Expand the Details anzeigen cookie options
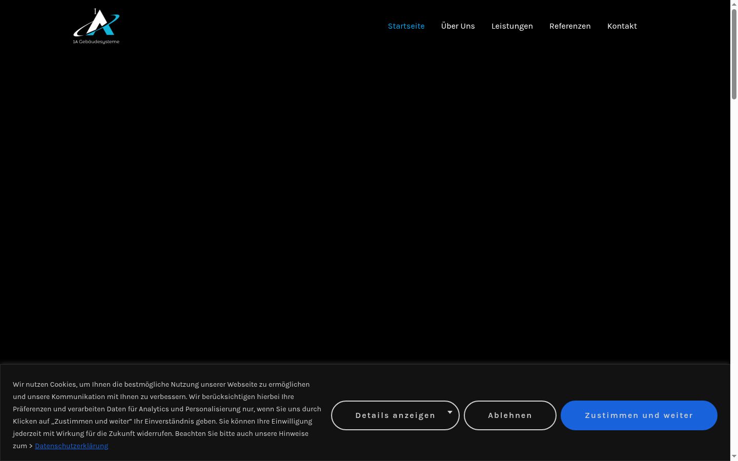The width and height of the screenshot is (738, 461). click(395, 415)
